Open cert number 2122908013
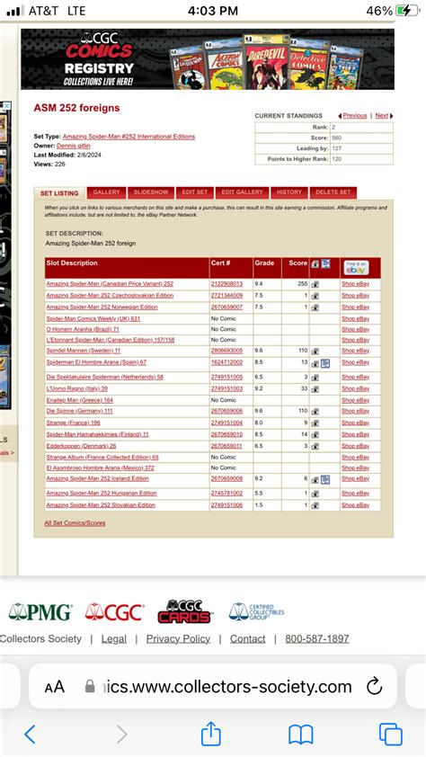 pyautogui.click(x=226, y=284)
